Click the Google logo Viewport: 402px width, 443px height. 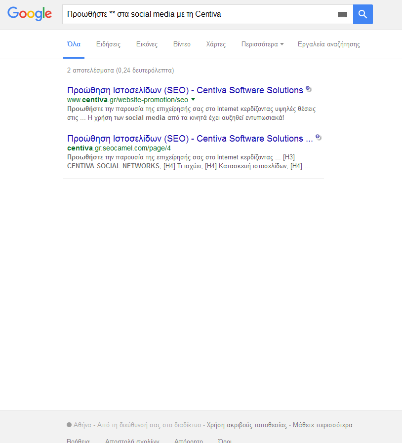[x=30, y=14]
